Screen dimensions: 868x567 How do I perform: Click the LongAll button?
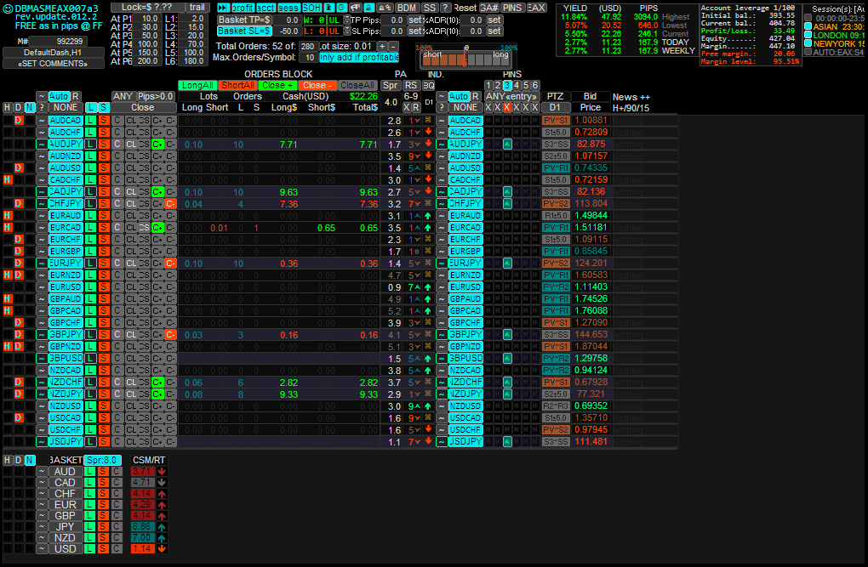coord(197,85)
